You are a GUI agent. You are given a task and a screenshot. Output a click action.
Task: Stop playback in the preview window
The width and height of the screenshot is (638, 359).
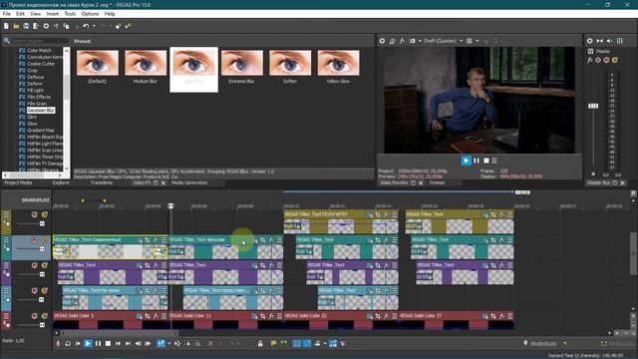486,161
